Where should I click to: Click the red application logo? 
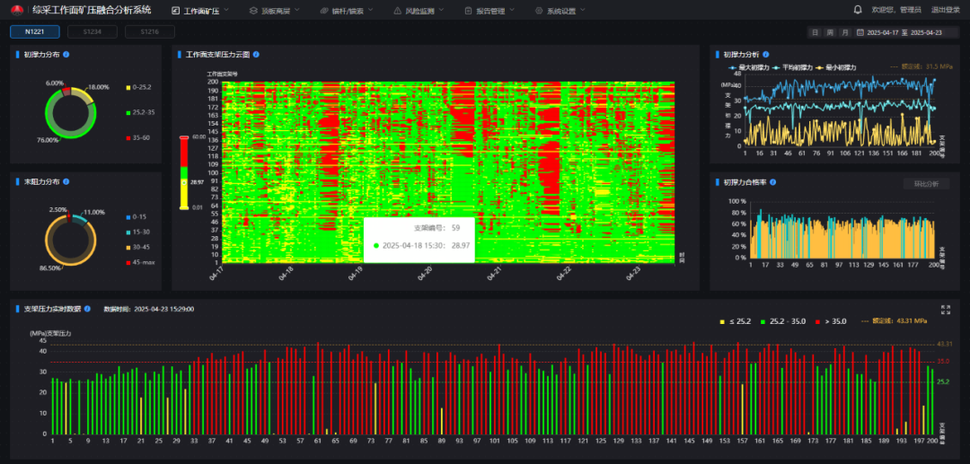coord(17,10)
